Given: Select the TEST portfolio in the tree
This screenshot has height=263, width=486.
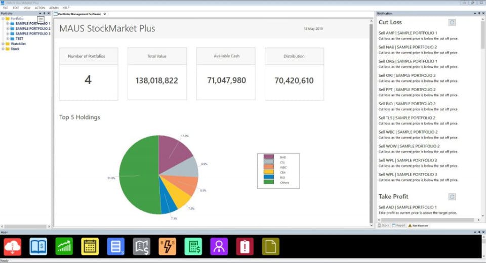Looking at the screenshot, I should (x=19, y=39).
